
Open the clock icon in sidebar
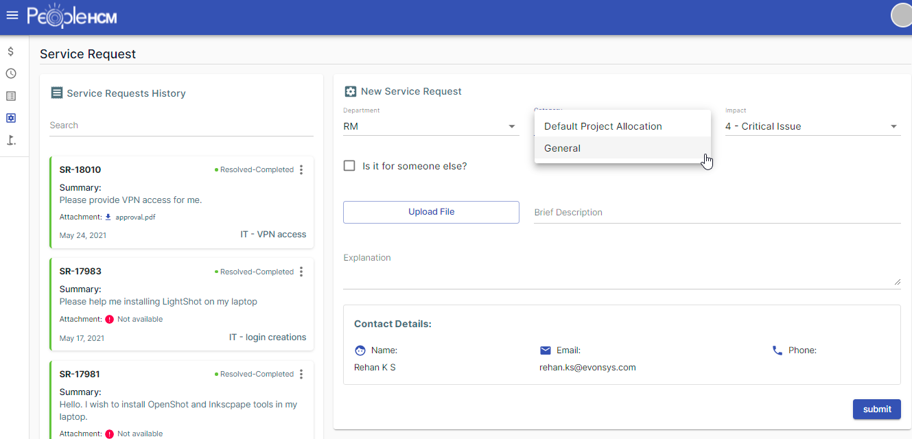pos(11,73)
